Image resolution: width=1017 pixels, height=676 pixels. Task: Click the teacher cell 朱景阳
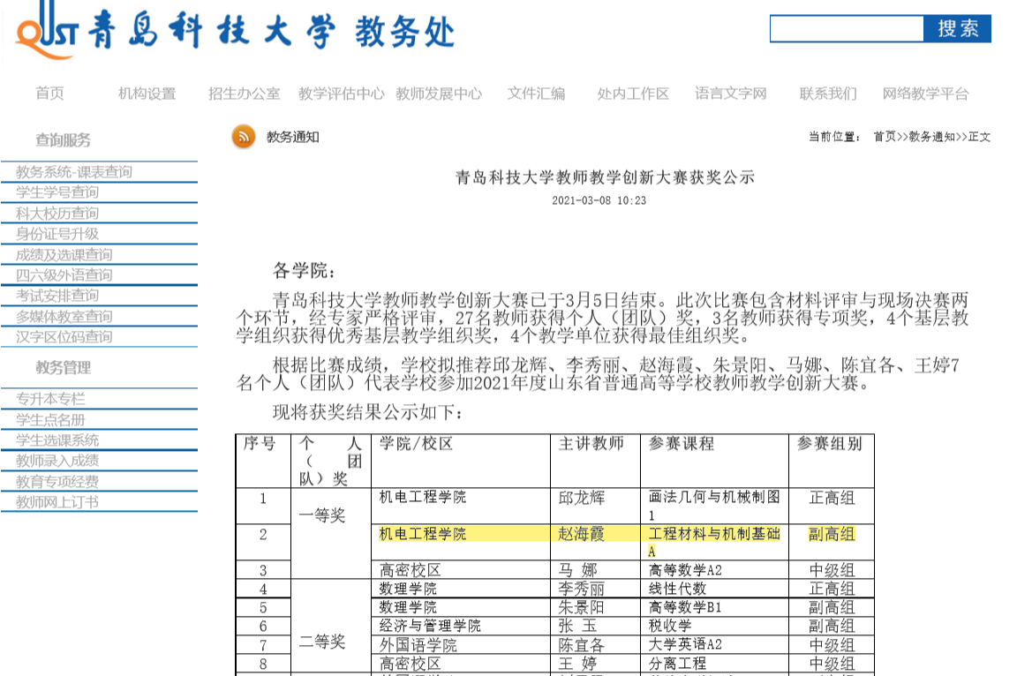point(581,607)
